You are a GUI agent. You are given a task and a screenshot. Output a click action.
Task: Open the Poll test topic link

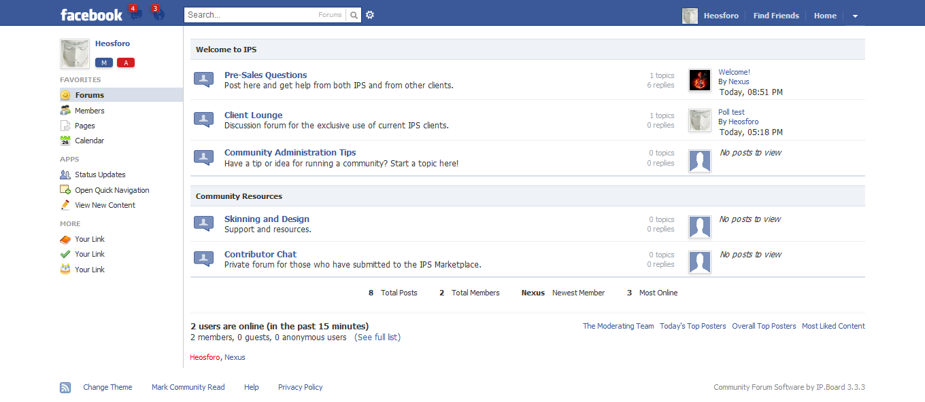[732, 112]
